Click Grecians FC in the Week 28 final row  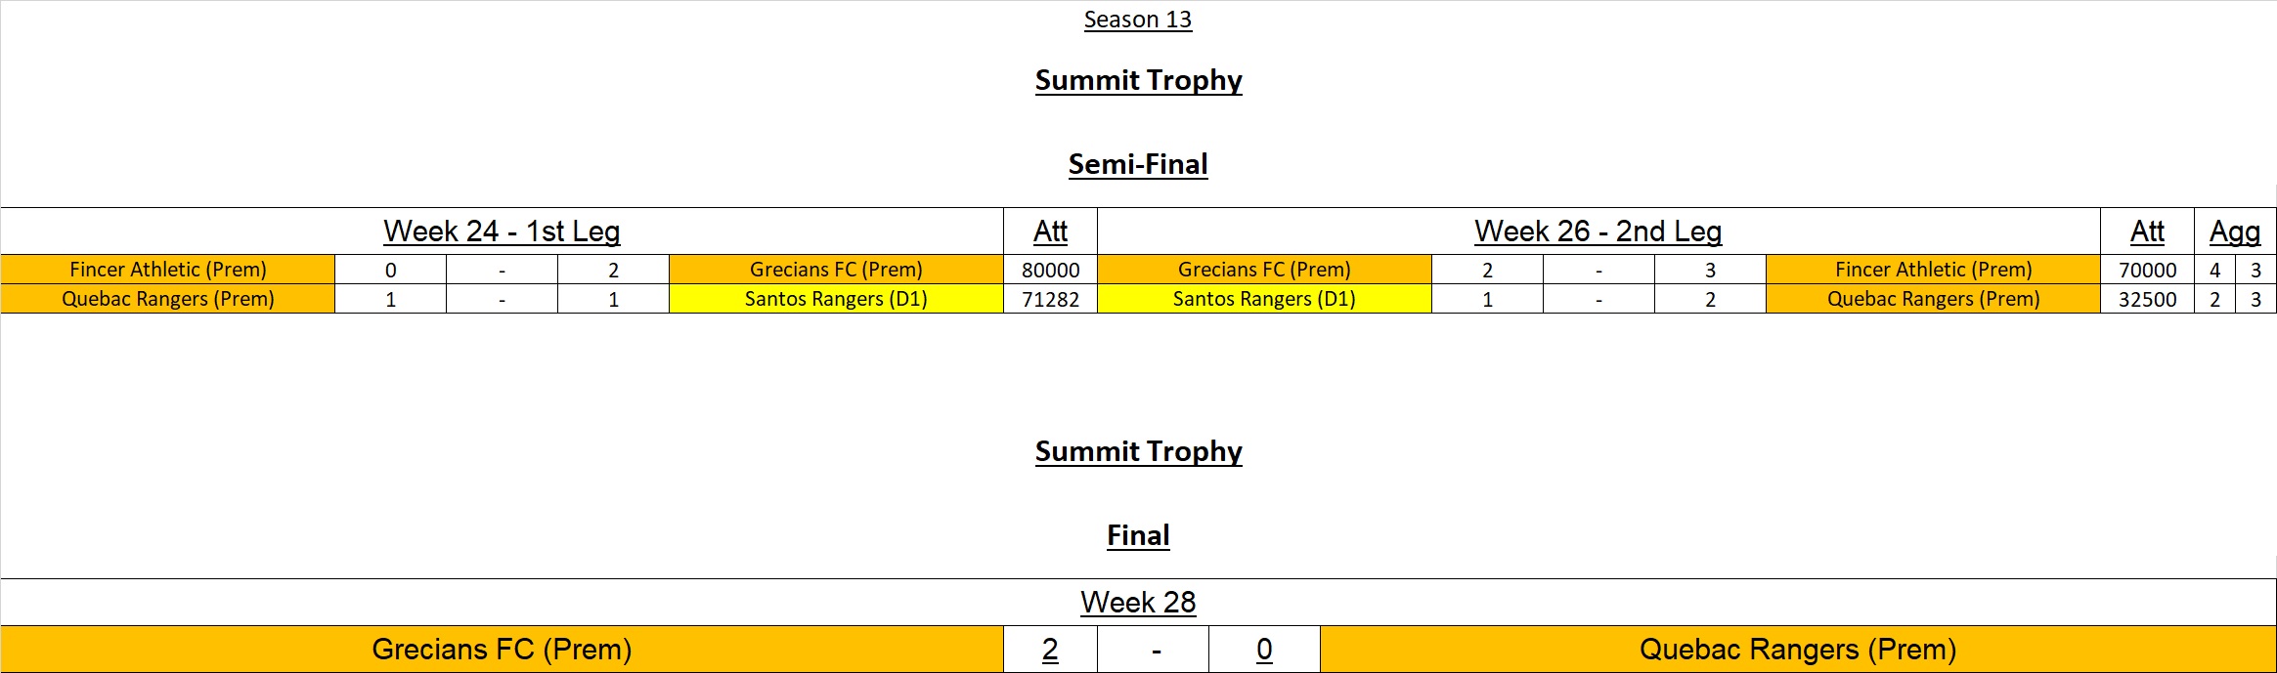point(502,650)
